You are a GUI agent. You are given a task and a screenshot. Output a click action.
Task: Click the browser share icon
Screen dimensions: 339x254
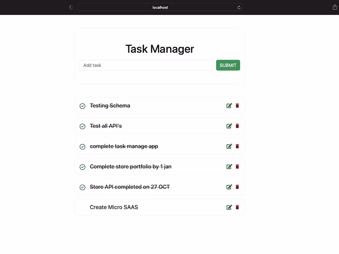click(x=335, y=7)
